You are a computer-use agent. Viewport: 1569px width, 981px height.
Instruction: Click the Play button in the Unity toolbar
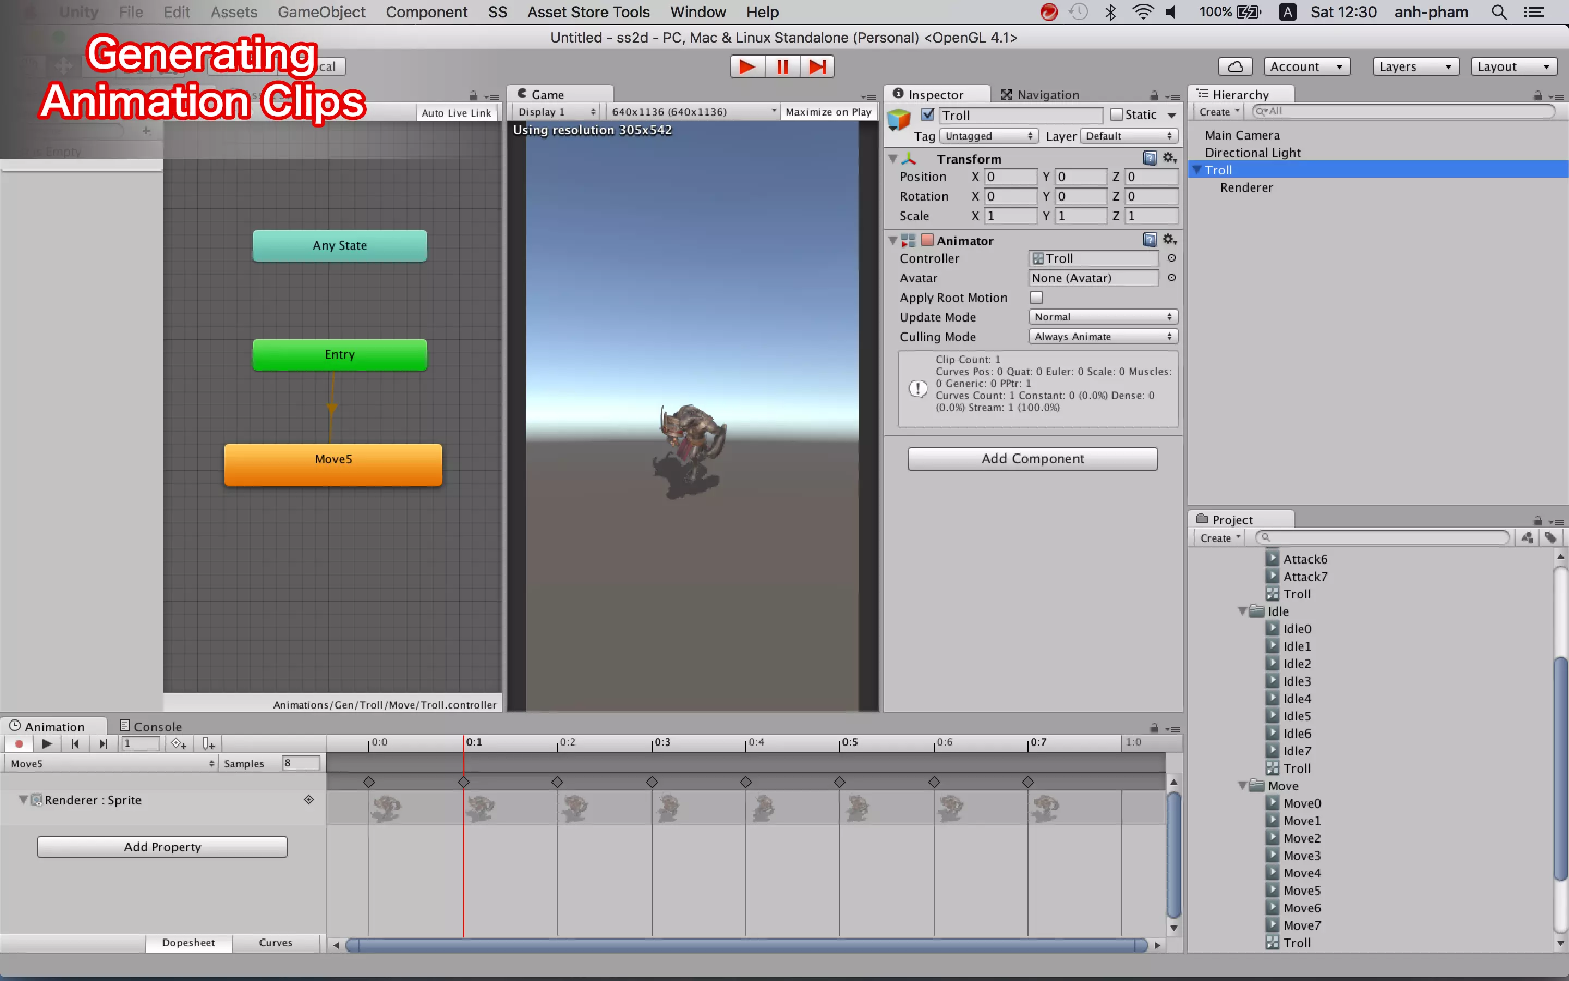pos(747,66)
